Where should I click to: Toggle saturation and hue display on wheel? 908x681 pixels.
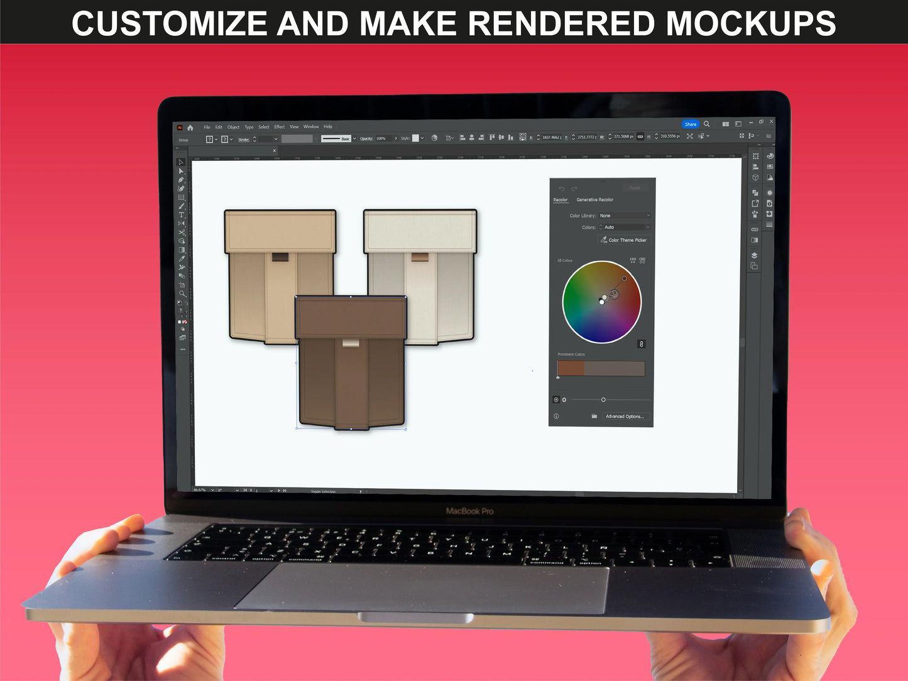556,400
